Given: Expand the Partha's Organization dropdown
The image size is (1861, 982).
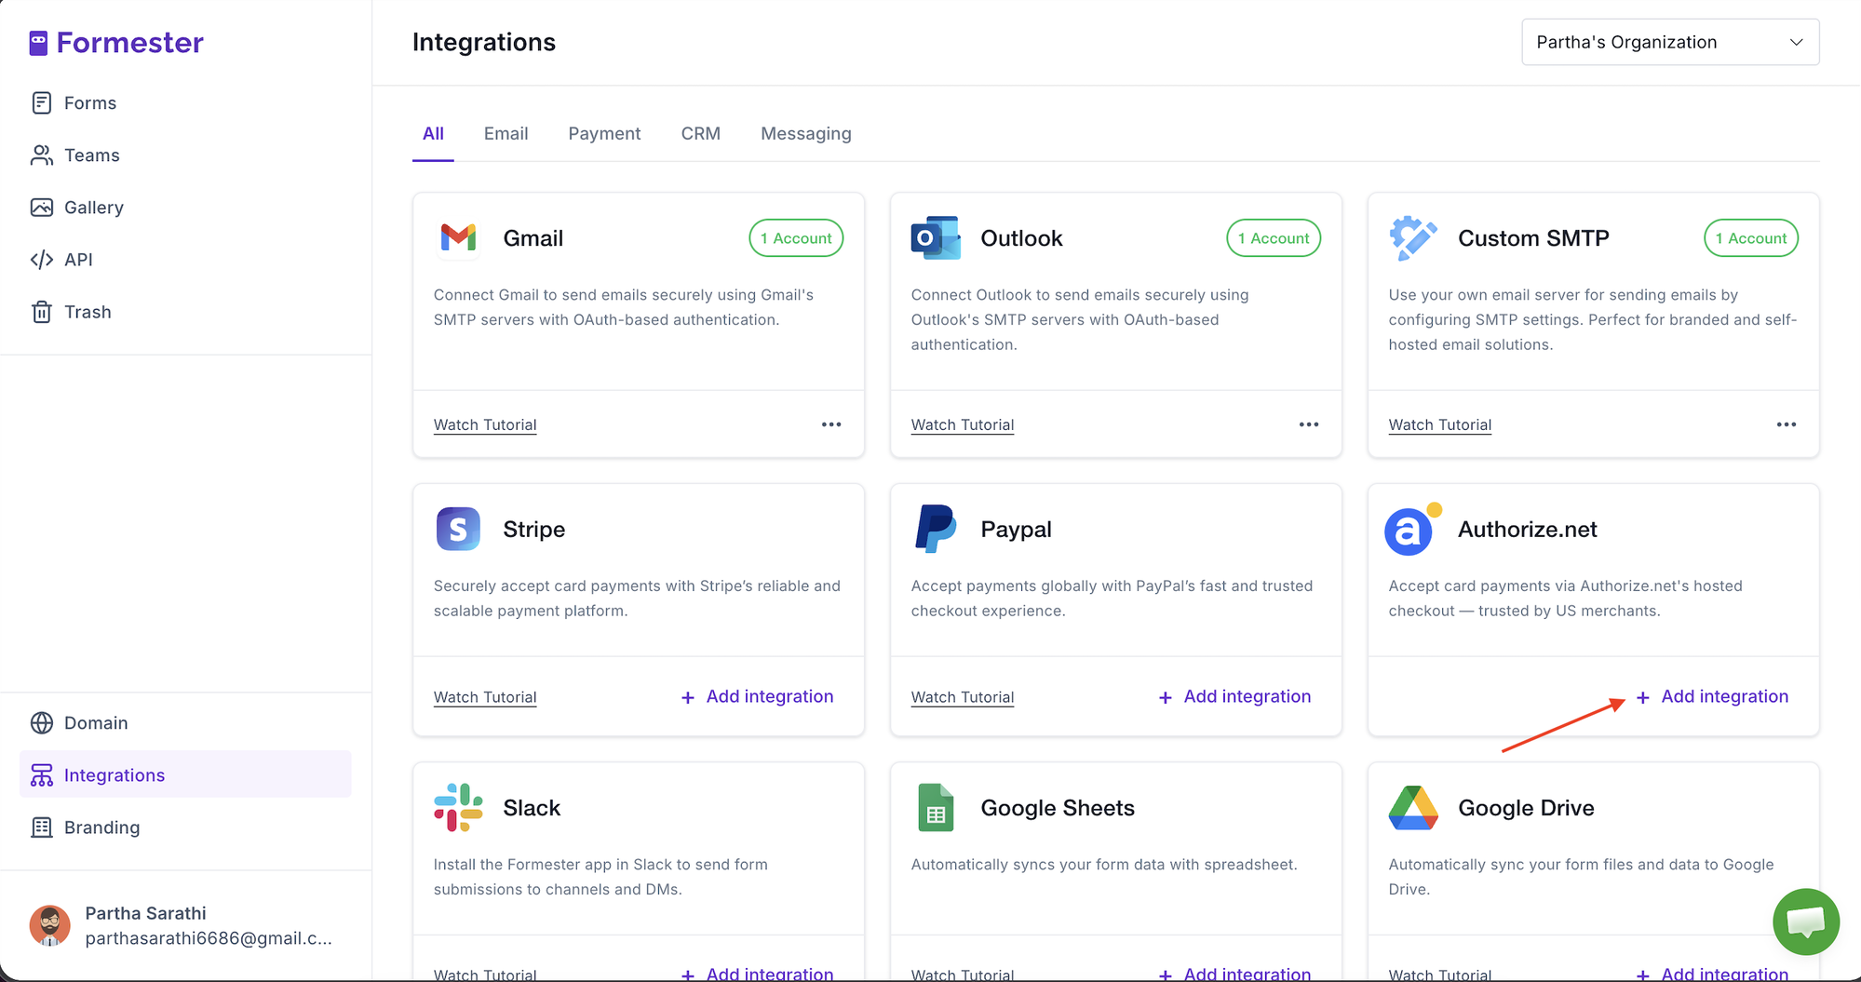Looking at the screenshot, I should click(1670, 42).
